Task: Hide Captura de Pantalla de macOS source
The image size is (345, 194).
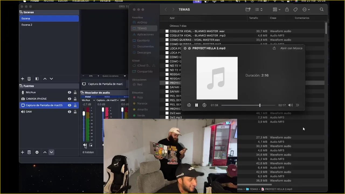Action: 70,105
